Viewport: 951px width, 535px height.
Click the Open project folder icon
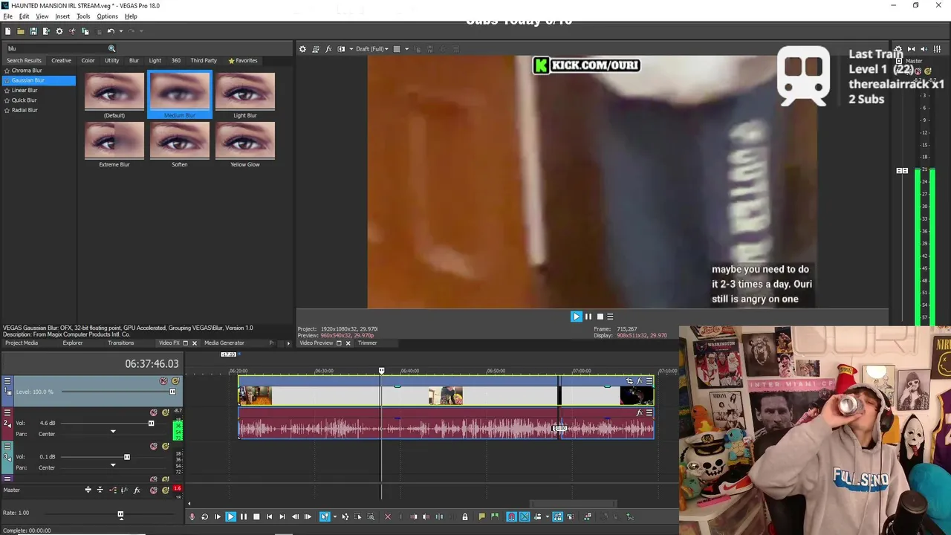[21, 31]
